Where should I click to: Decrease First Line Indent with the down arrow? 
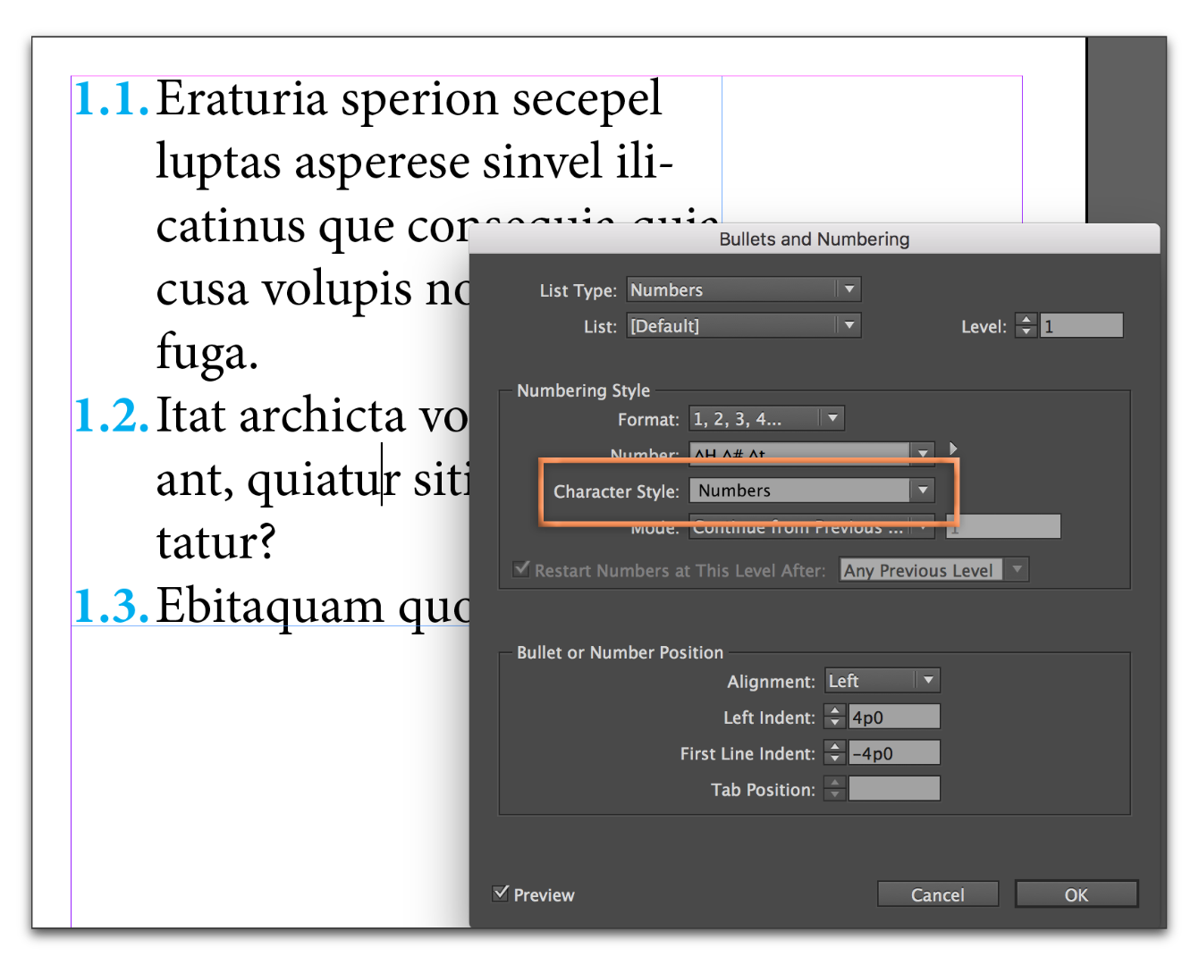coord(834,758)
